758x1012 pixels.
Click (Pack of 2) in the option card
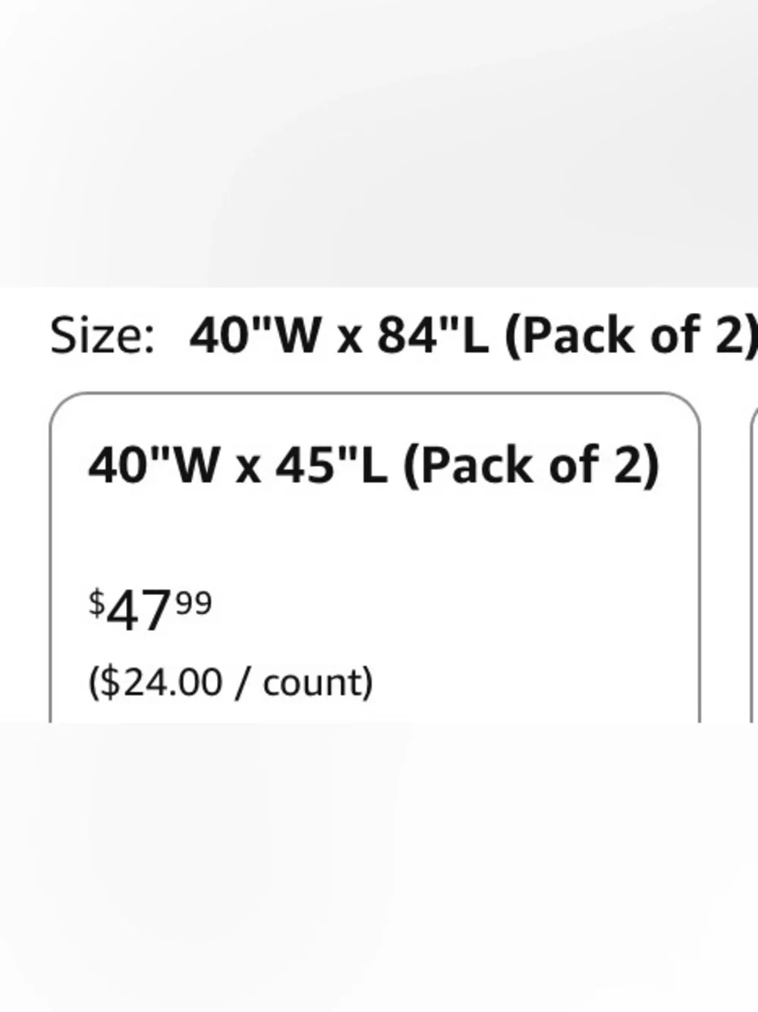point(531,465)
